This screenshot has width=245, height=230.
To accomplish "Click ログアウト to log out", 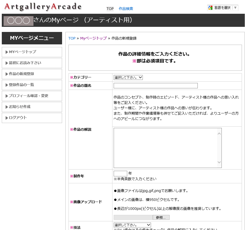I will click(x=32, y=118).
